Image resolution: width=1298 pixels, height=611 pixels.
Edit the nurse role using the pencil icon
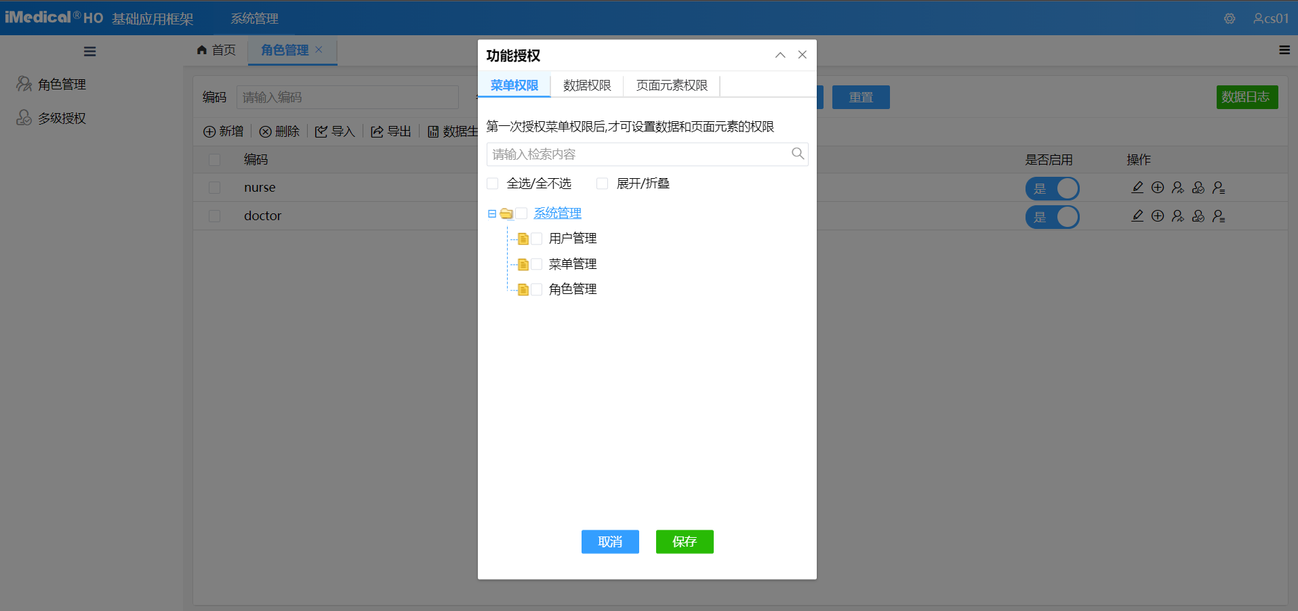pyautogui.click(x=1138, y=188)
